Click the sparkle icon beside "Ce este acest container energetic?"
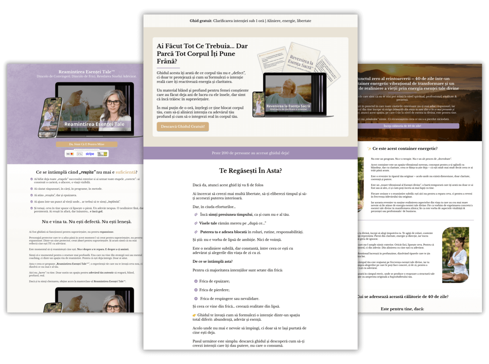 [x=369, y=149]
